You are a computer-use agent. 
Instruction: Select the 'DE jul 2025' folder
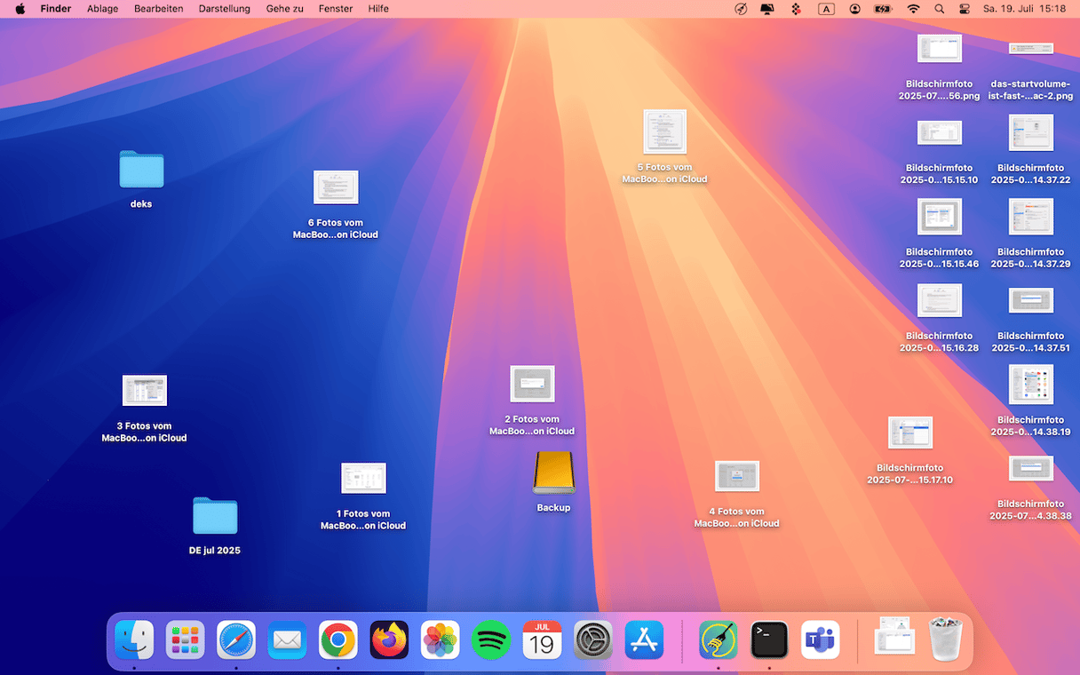[215, 516]
